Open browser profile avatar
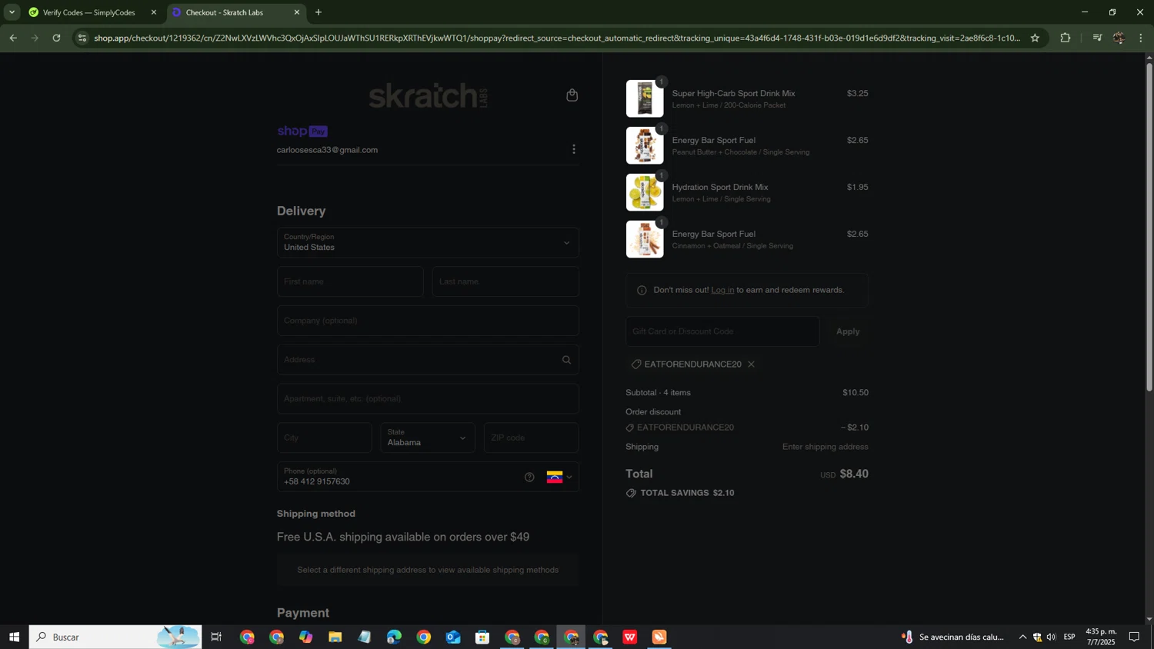 point(1119,38)
